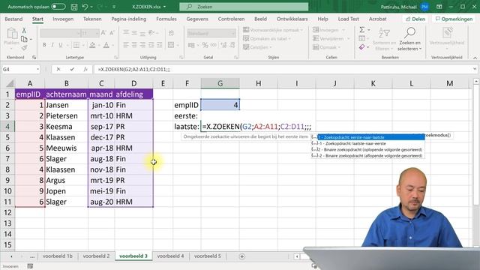Image resolution: width=480 pixels, height=270 pixels.
Task: Switch to the Gegevens ribbon tab
Action: click(x=197, y=19)
